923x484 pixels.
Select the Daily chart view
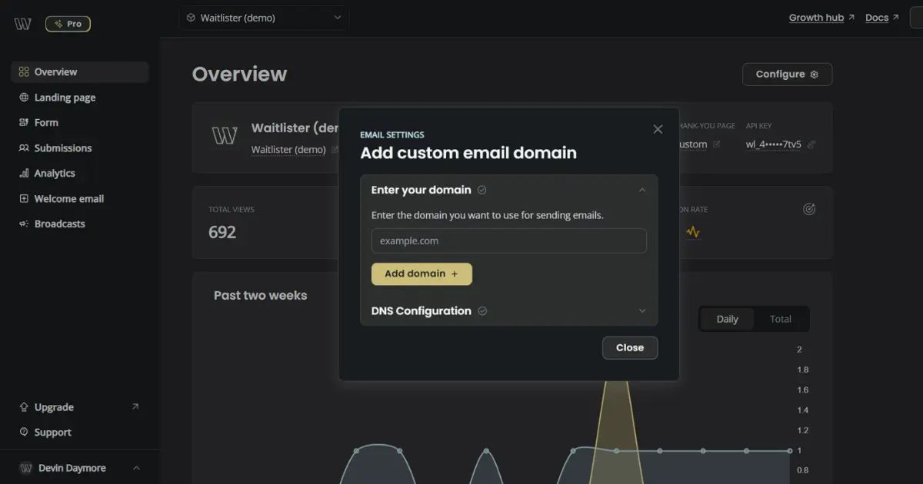point(728,318)
